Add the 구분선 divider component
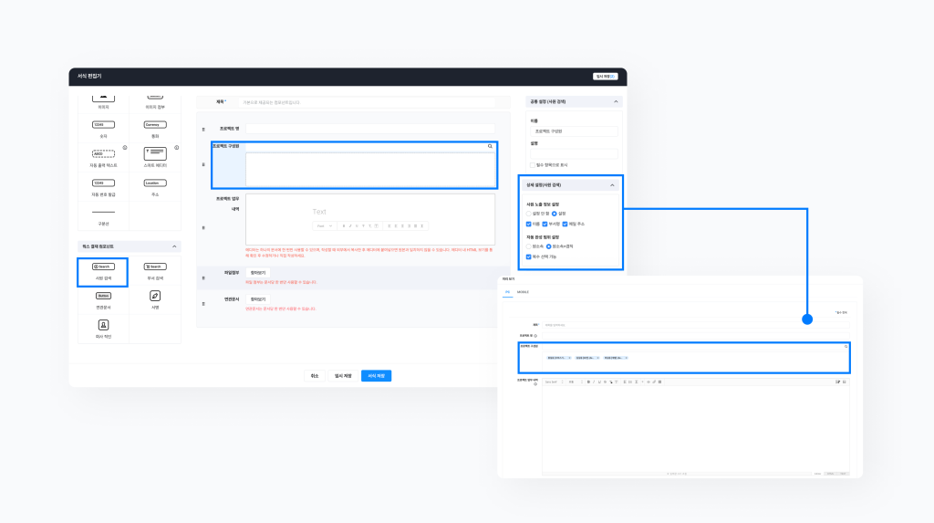The width and height of the screenshot is (934, 523). pos(103,212)
